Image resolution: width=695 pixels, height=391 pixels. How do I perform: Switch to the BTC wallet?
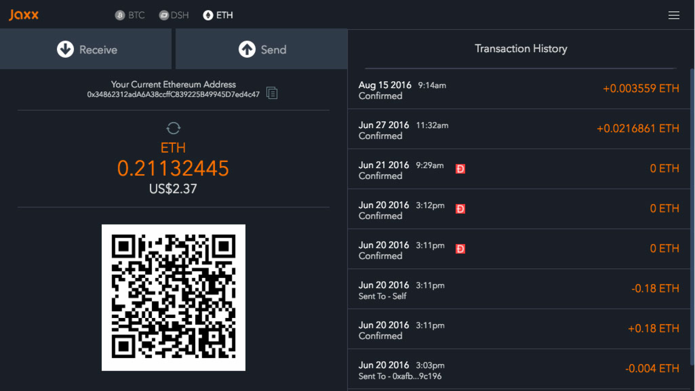(x=129, y=15)
